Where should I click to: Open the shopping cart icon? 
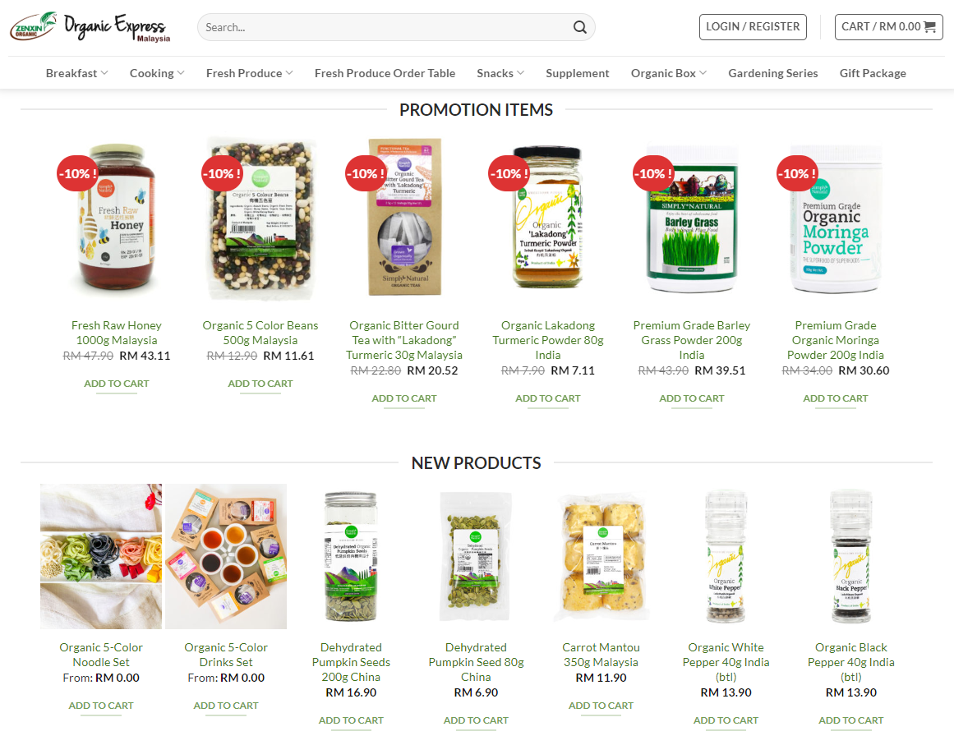[929, 27]
